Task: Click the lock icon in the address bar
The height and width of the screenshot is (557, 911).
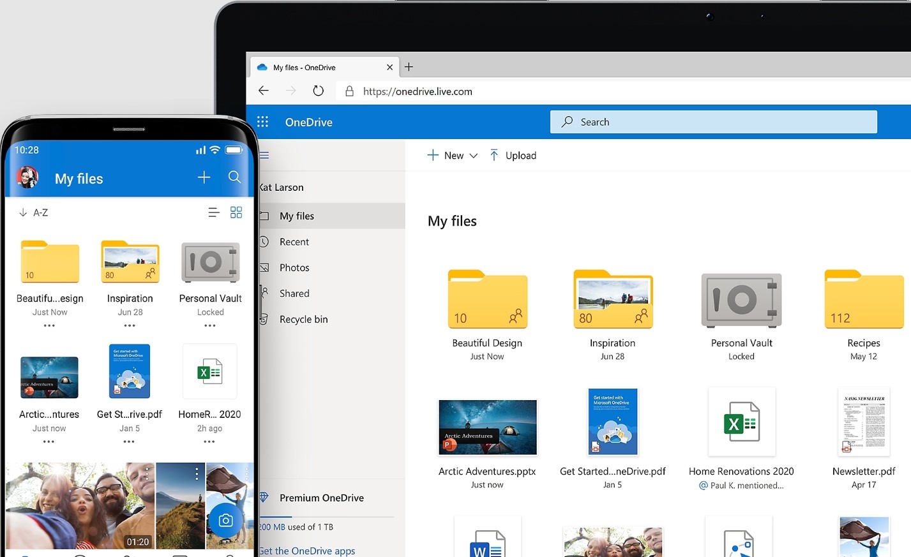Action: coord(349,91)
